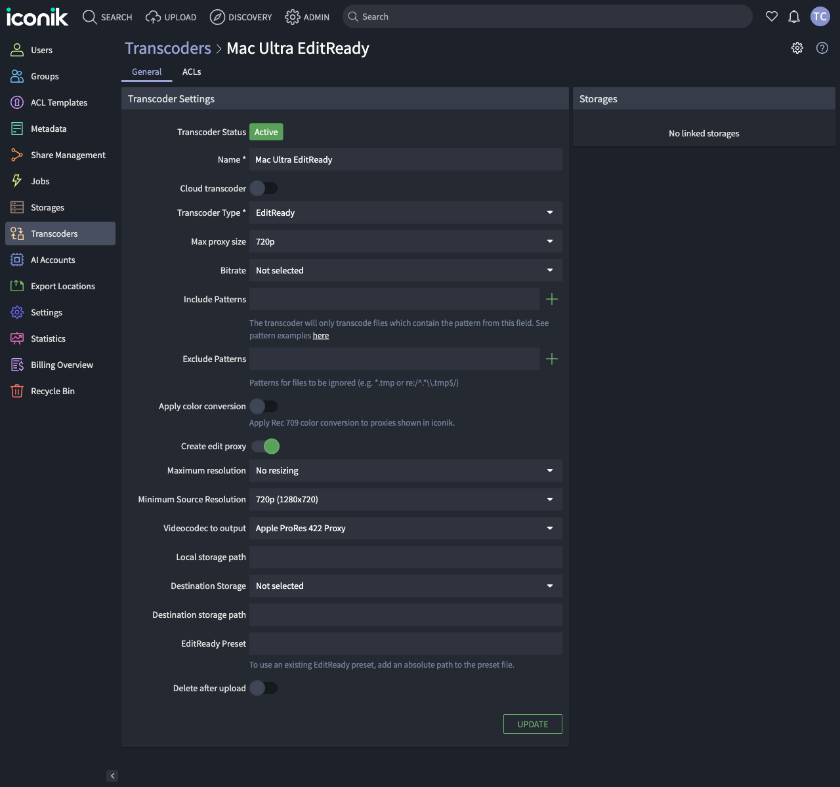Click the Active status badge

tap(266, 132)
